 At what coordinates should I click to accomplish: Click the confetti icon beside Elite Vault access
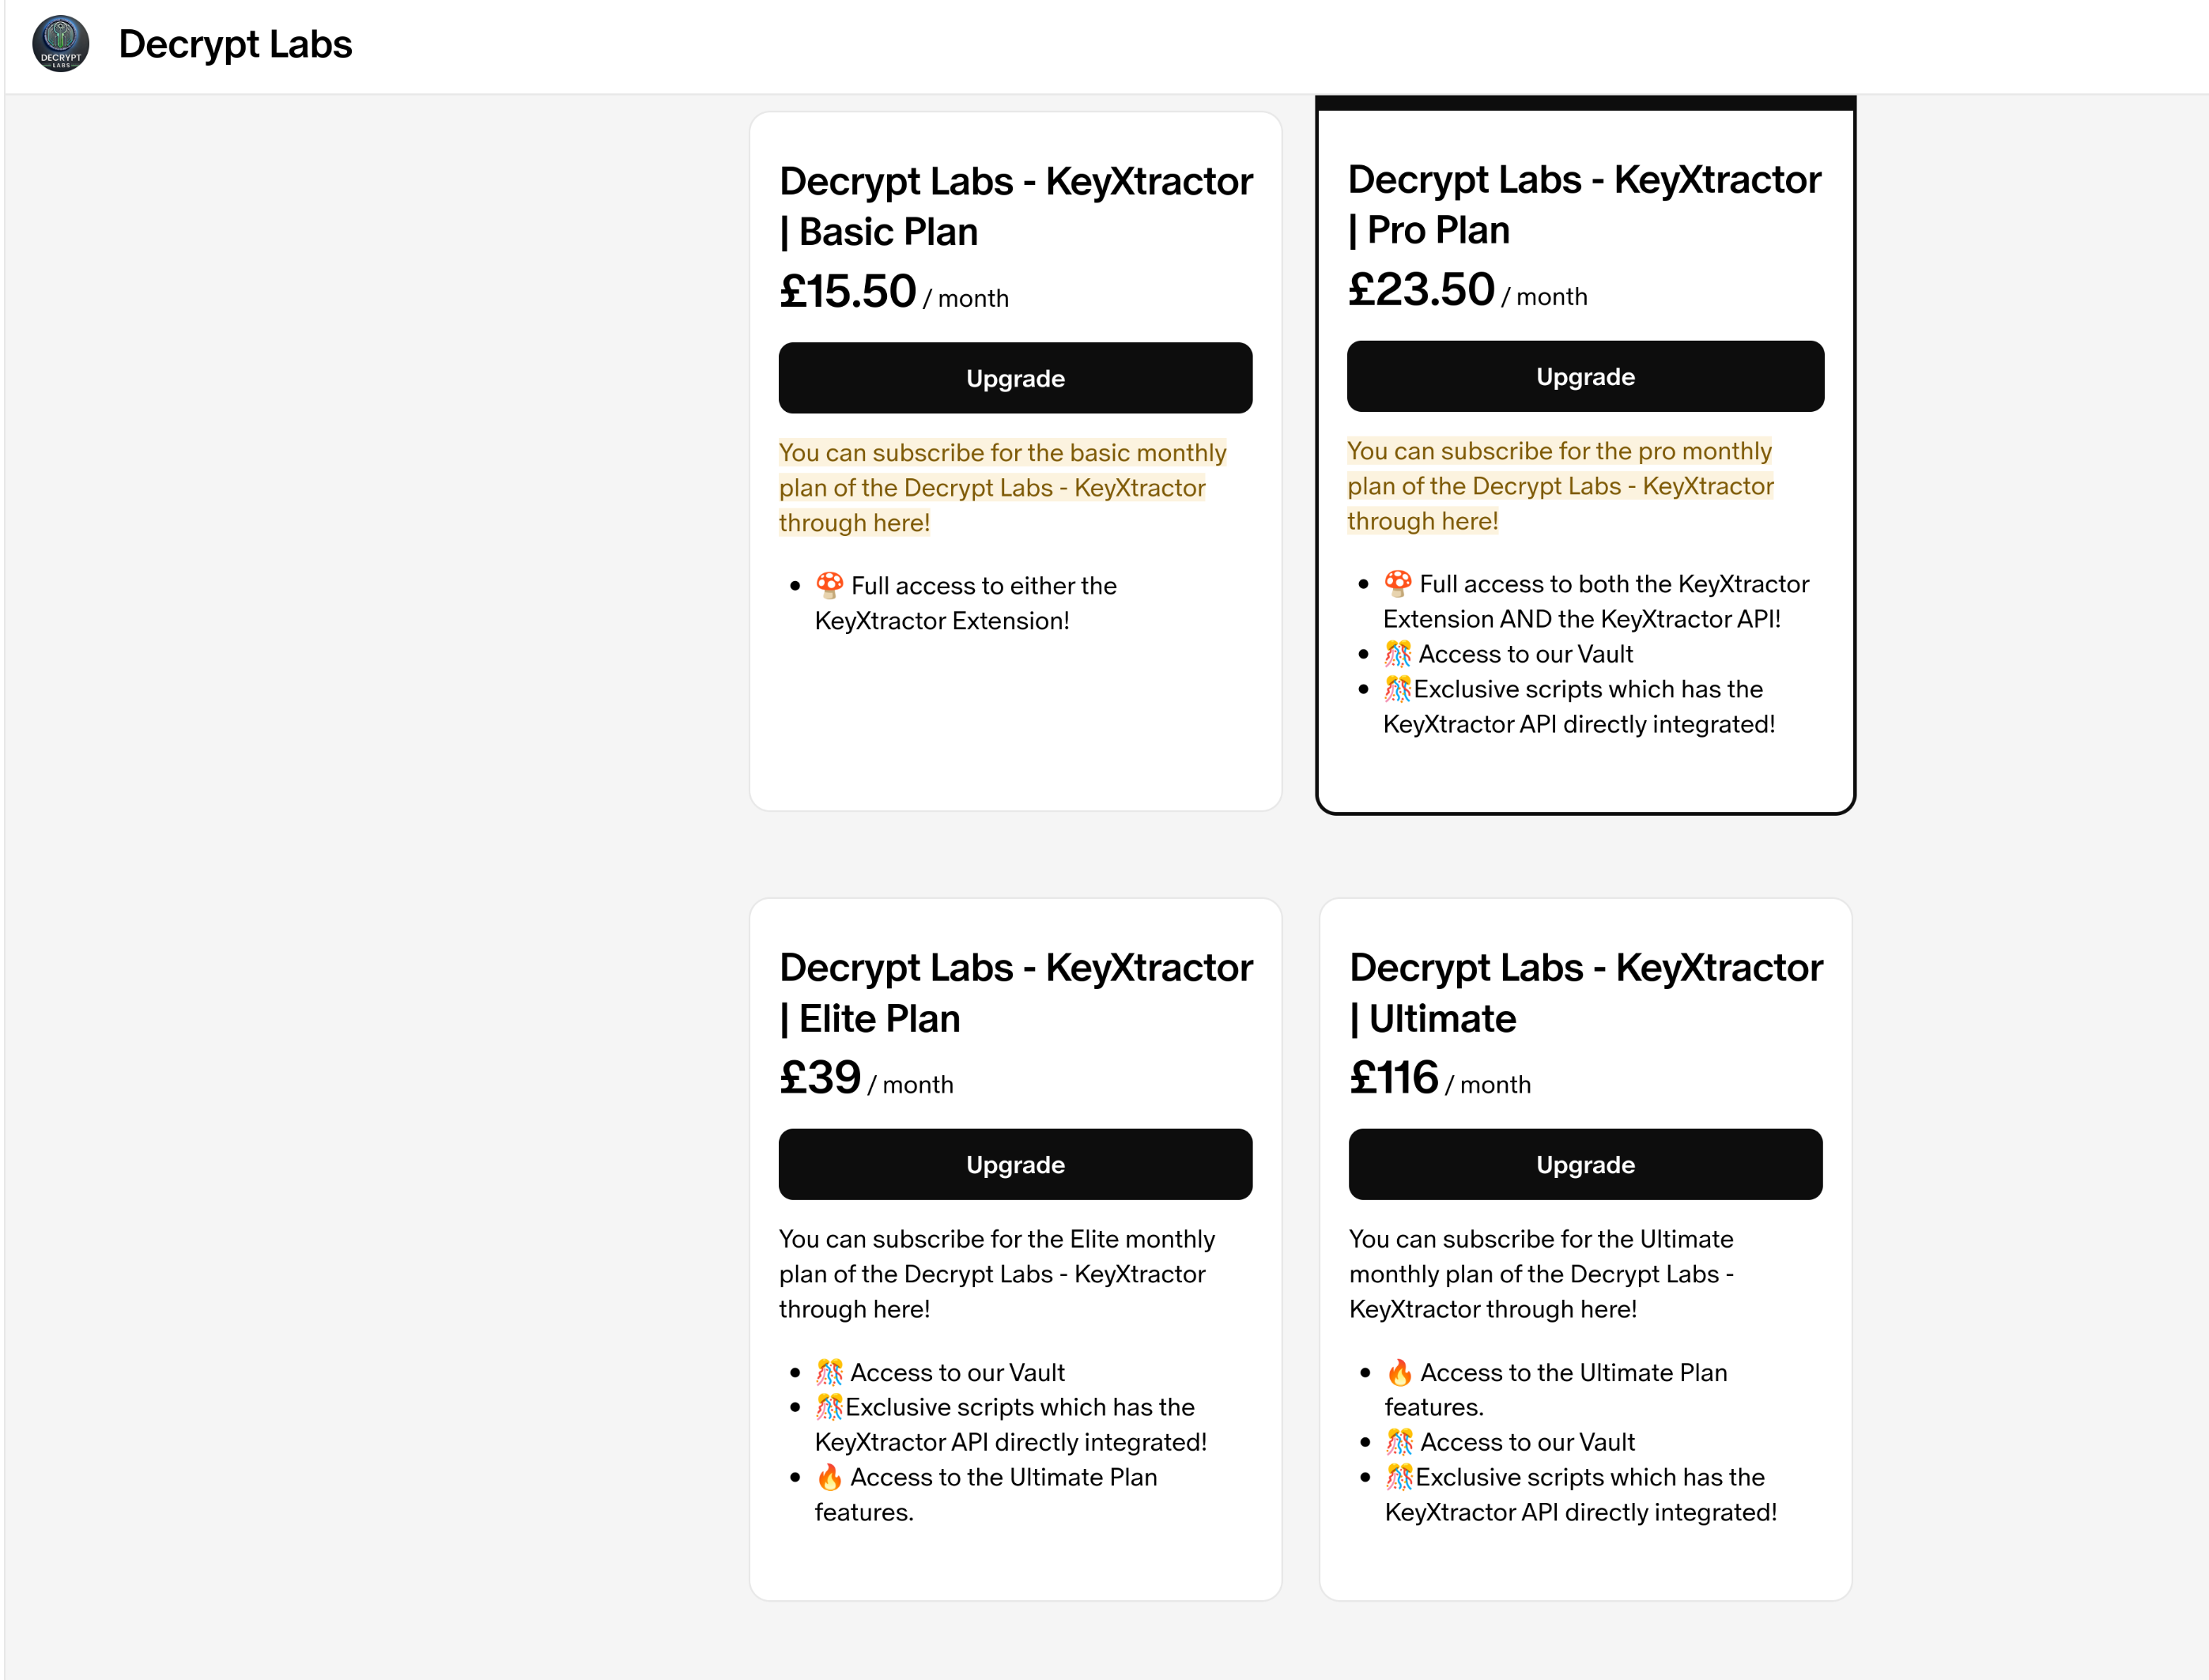[830, 1372]
